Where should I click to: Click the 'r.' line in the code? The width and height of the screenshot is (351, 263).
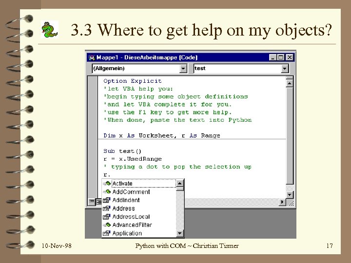(x=107, y=175)
